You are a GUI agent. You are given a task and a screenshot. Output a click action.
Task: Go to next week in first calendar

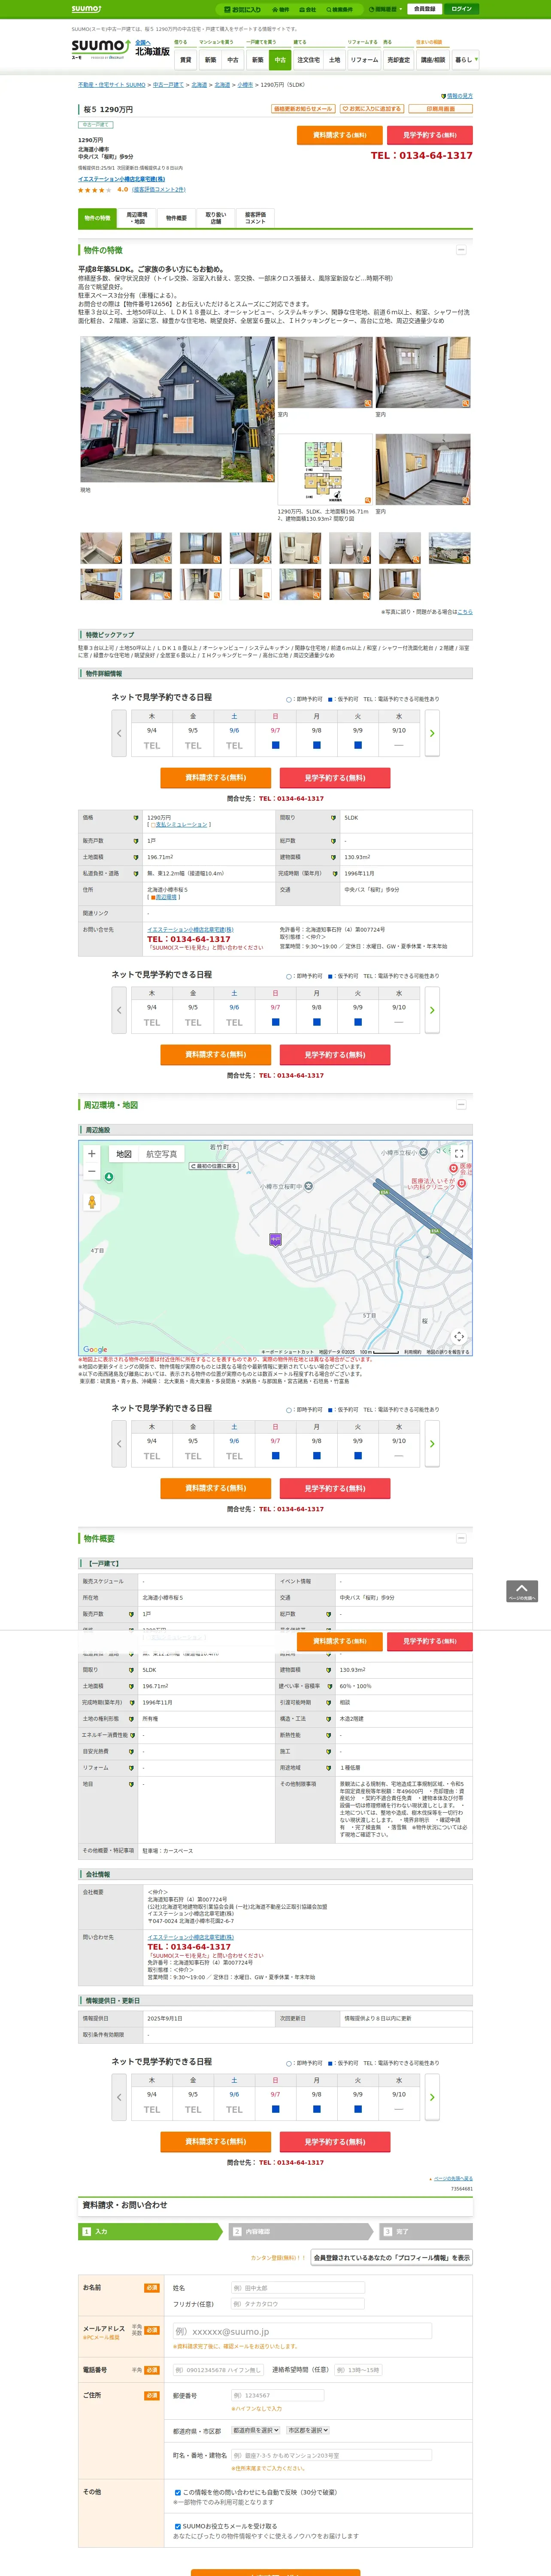pos(432,733)
